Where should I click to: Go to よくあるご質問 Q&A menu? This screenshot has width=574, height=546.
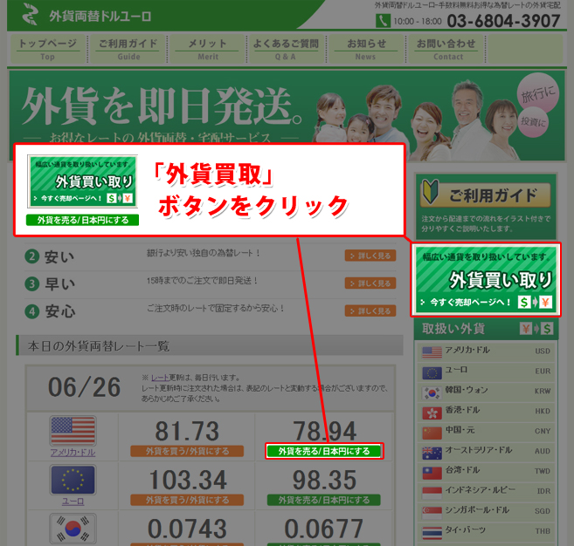coord(286,49)
